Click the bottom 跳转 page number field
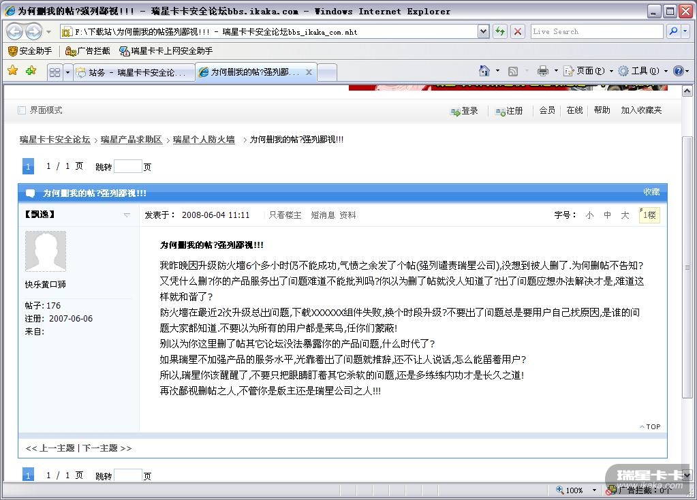 coord(128,476)
